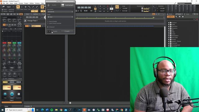Expand the Delay plugin folder
Image resolution: width=199 pixels, height=112 pixels.
click(169, 25)
